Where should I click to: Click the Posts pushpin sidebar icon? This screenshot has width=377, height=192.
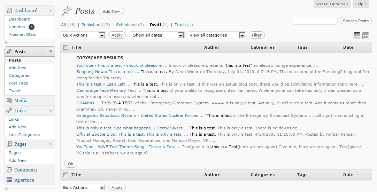pos(9,51)
